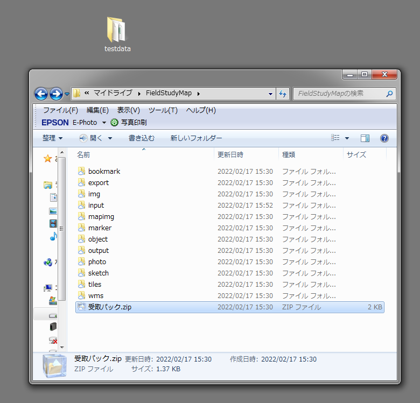Open the address bar history dropdown
The width and height of the screenshot is (420, 403).
(270, 94)
